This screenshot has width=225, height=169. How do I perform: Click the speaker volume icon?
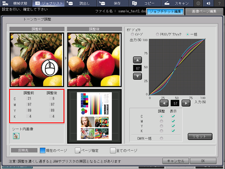208,3
